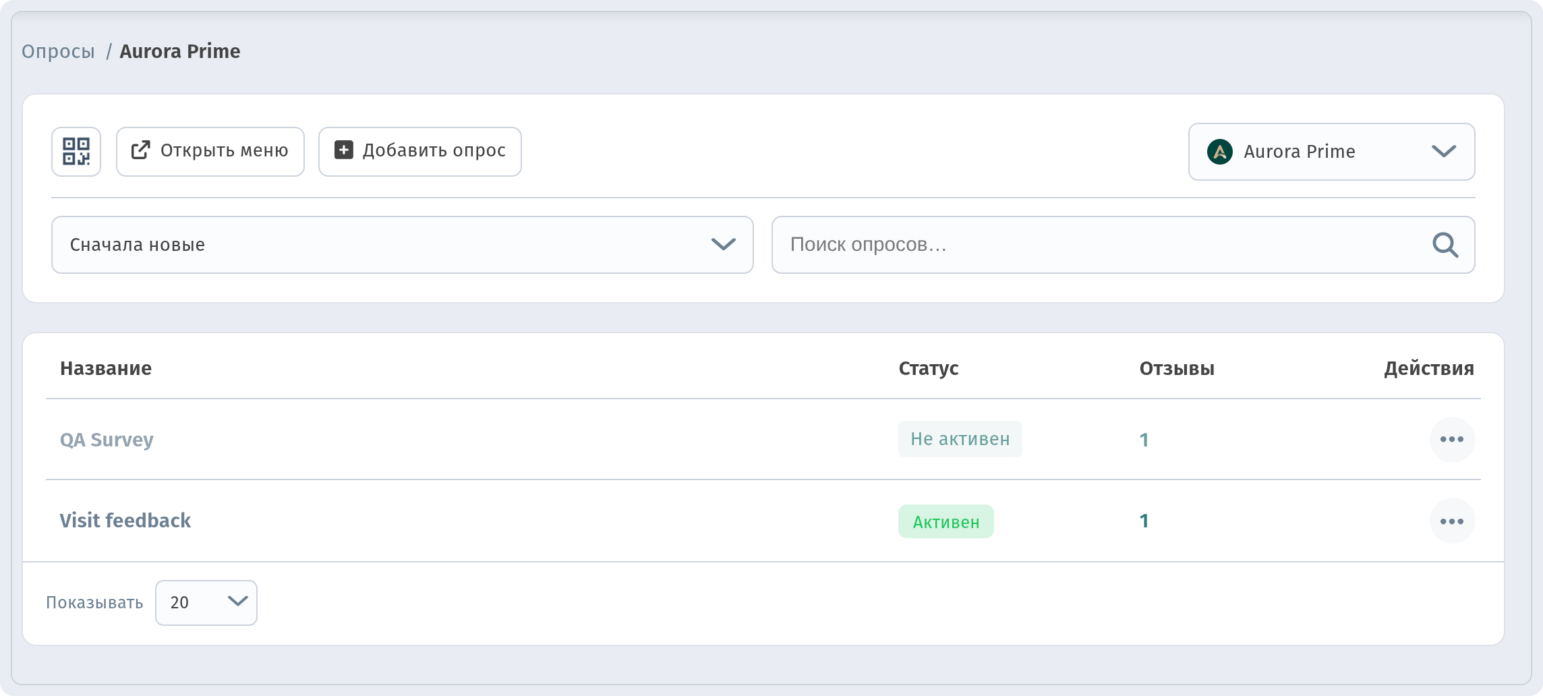The width and height of the screenshot is (1543, 696).
Task: Expand the Сначала новые sort dropdown
Action: coord(403,245)
